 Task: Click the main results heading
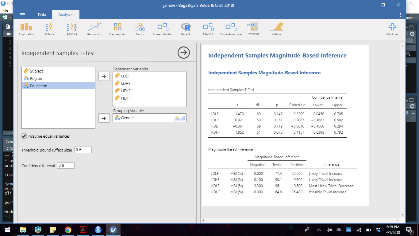(277, 56)
